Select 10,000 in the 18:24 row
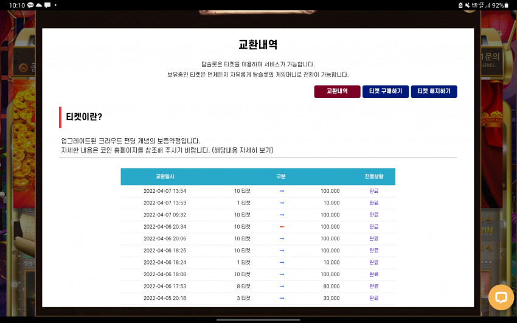517x323 pixels. coord(331,262)
